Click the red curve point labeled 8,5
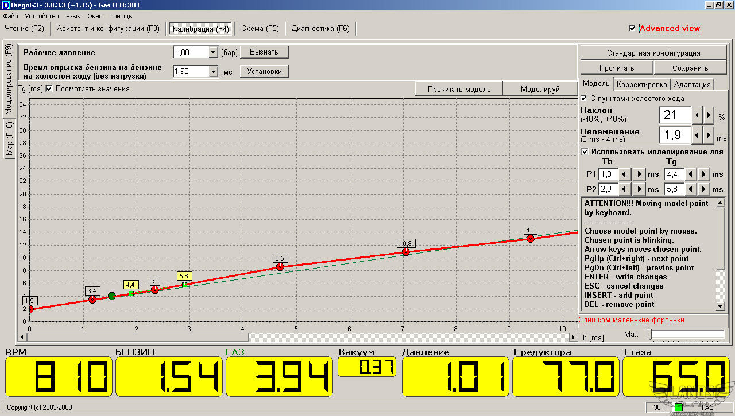Viewport: 735px width, 416px height. [x=280, y=267]
